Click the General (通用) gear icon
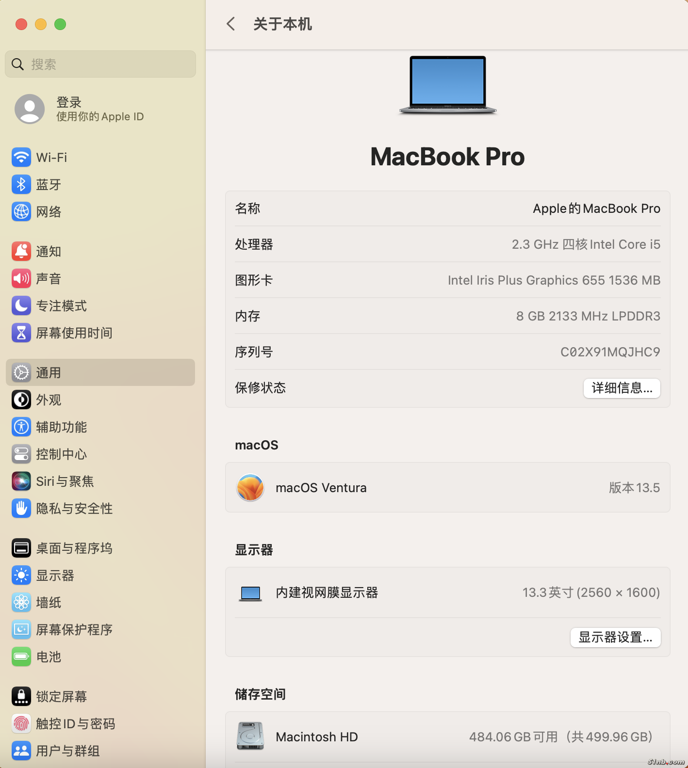Viewport: 688px width, 768px height. (21, 373)
